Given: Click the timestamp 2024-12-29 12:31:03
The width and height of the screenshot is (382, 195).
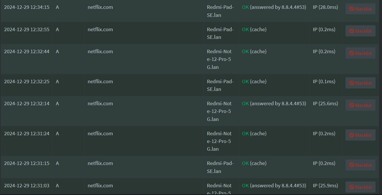Looking at the screenshot, I should coord(27,186).
